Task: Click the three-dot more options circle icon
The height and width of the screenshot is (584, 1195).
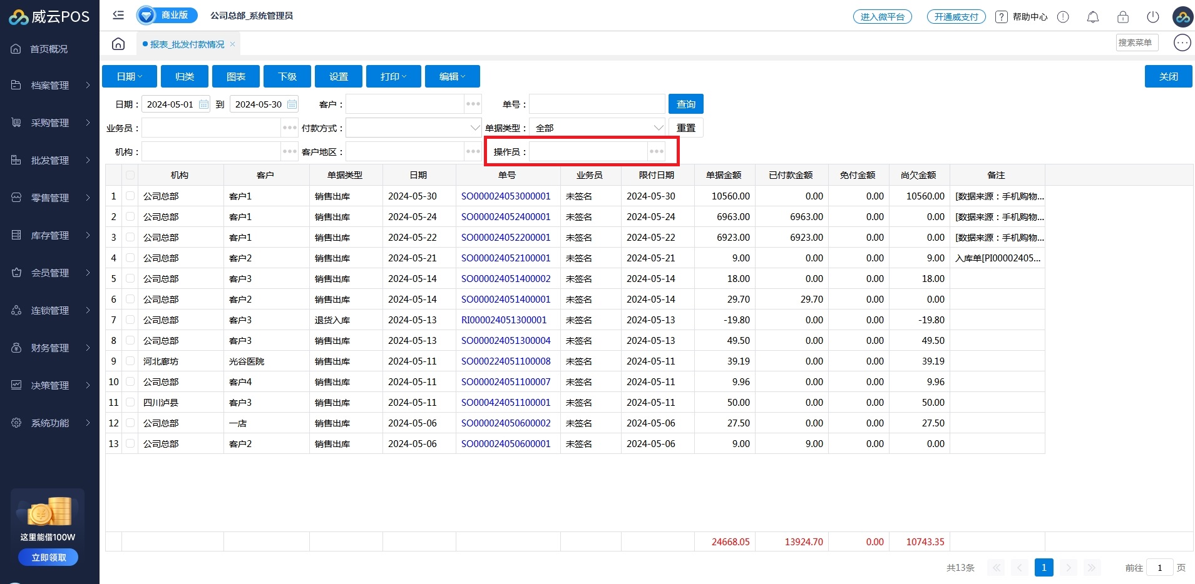Action: pyautogui.click(x=1182, y=43)
